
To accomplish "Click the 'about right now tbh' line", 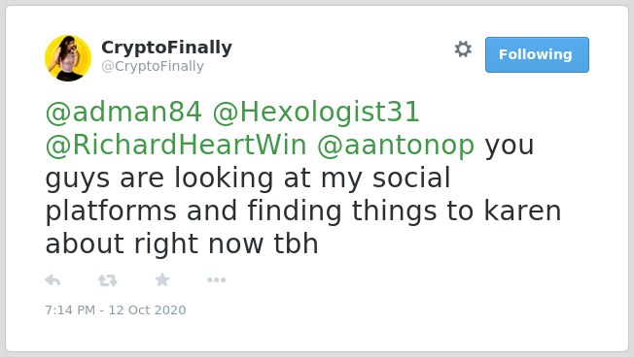I will pyautogui.click(x=182, y=243).
